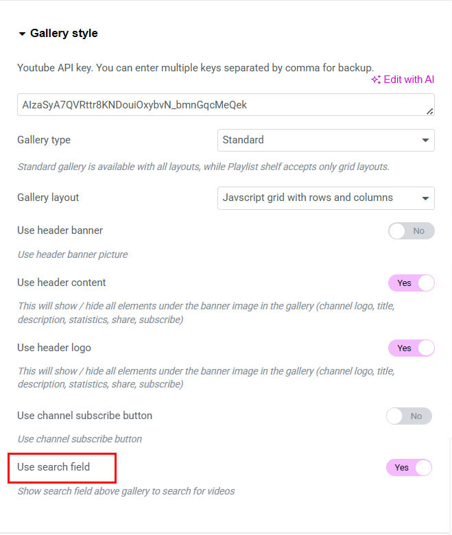
Task: Enable the Use header banner toggle
Action: pyautogui.click(x=411, y=231)
